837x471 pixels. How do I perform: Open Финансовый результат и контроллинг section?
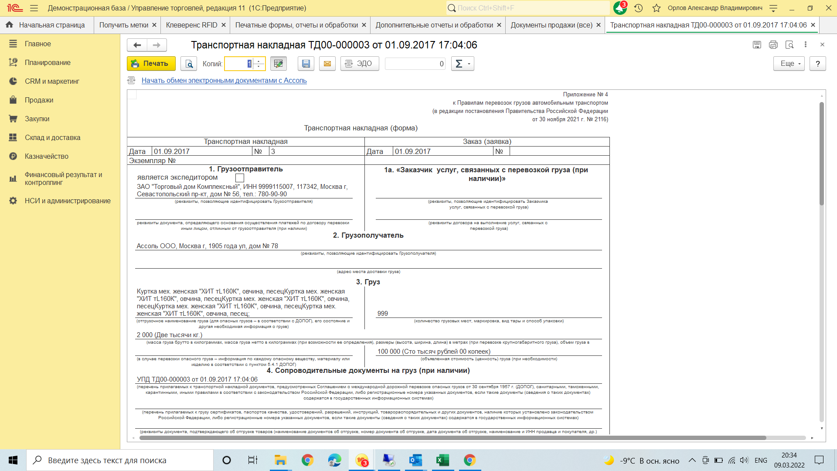pos(60,178)
